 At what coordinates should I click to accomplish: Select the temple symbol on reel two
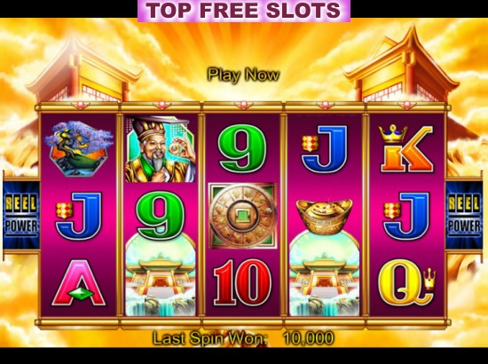160,275
